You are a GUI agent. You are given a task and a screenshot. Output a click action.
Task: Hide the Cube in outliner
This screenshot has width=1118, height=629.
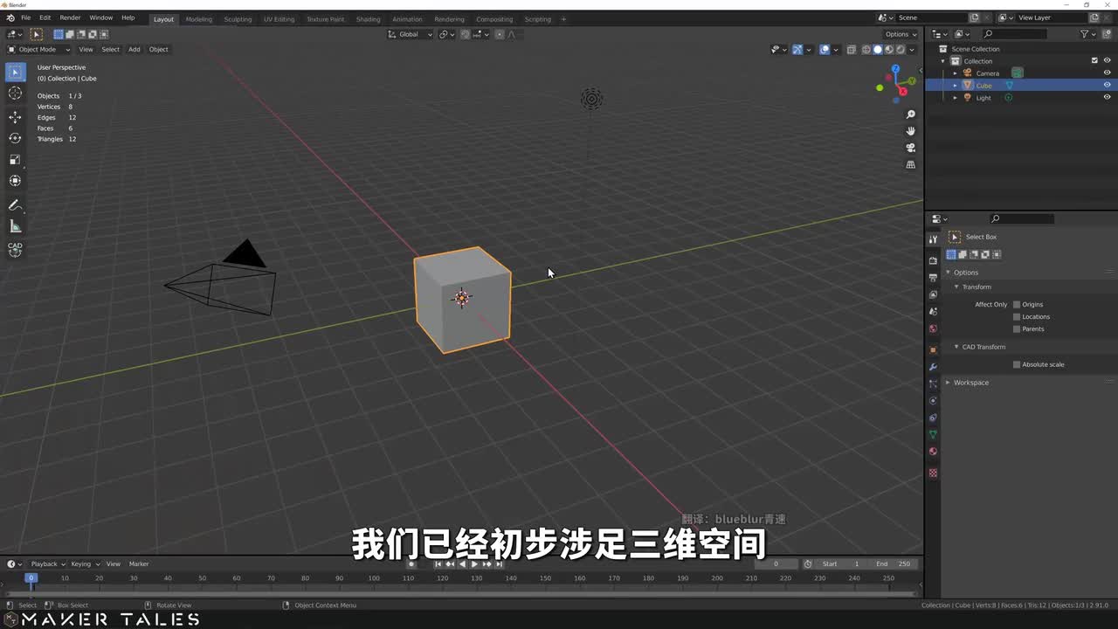(1107, 86)
